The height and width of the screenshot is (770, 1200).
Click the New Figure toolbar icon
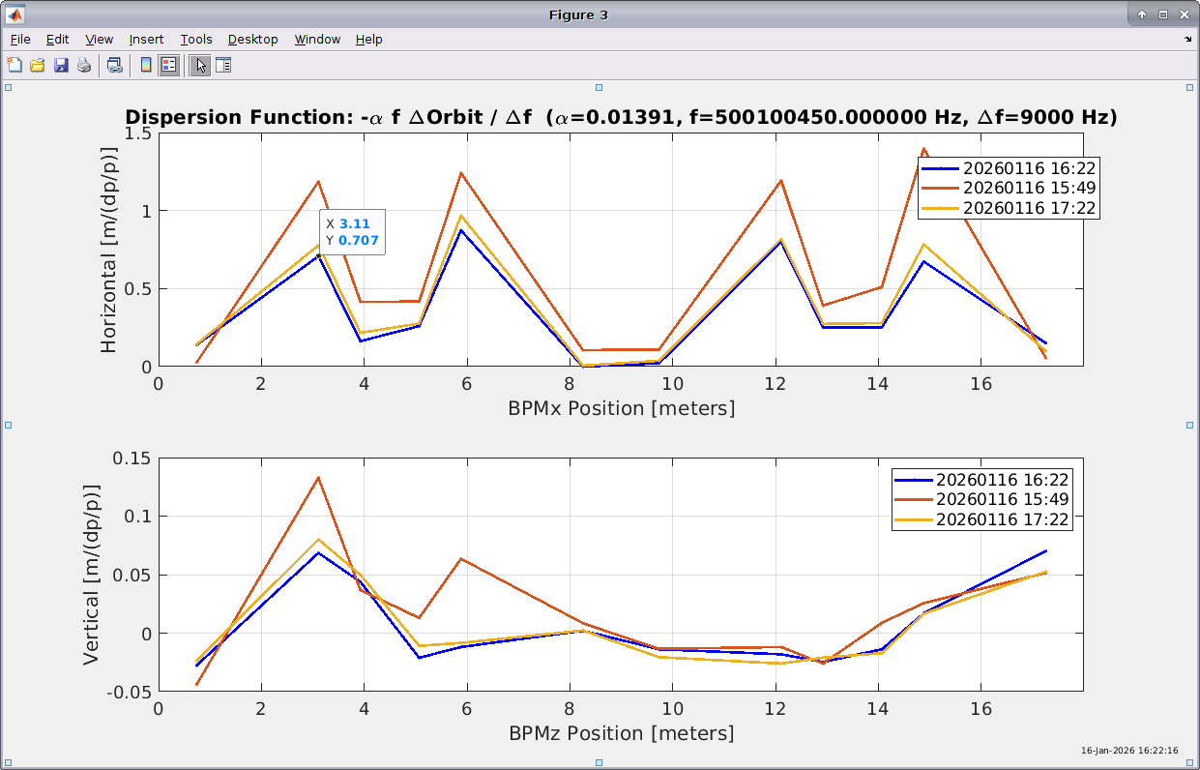[15, 66]
